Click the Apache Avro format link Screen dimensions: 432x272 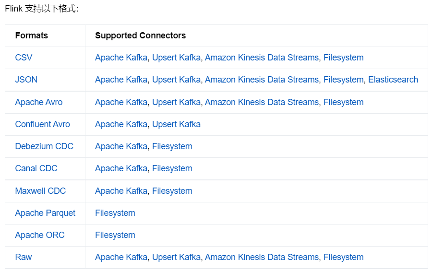pyautogui.click(x=38, y=102)
